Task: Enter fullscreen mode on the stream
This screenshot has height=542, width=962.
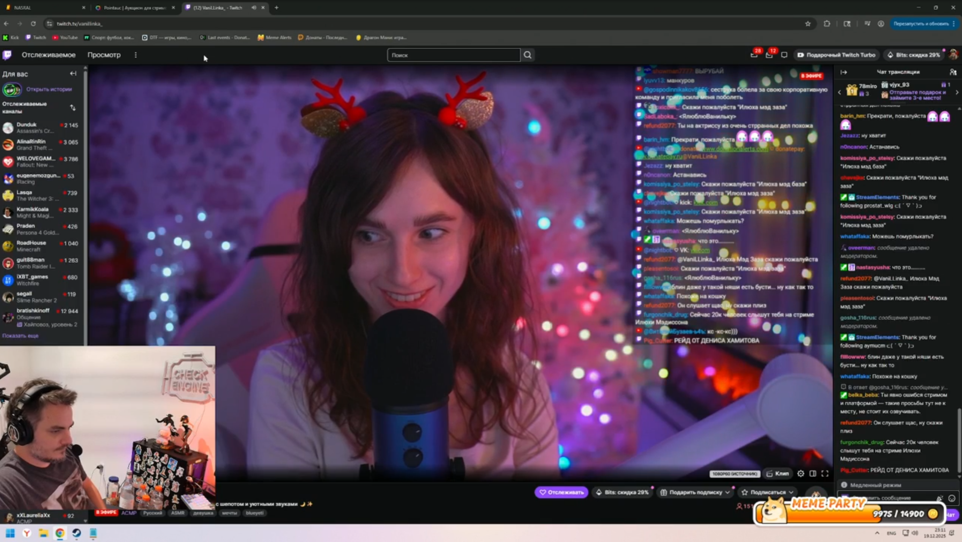Action: point(825,473)
